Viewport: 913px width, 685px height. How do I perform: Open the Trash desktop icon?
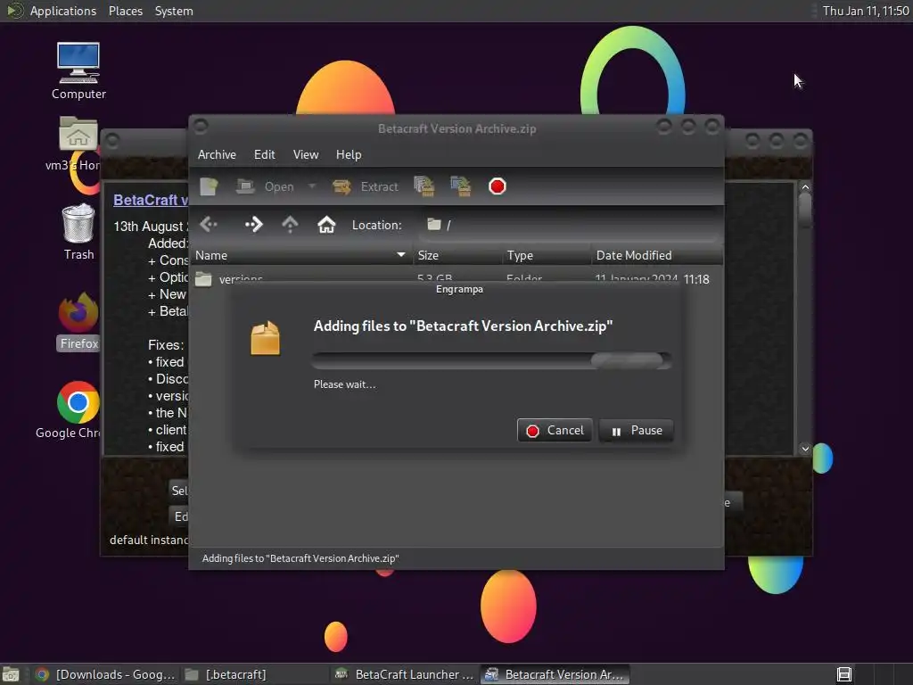click(x=78, y=231)
